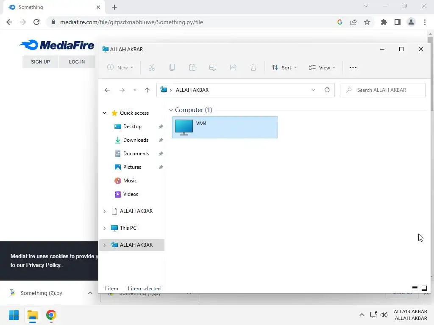Collapse the Computer (1) group

(x=171, y=110)
